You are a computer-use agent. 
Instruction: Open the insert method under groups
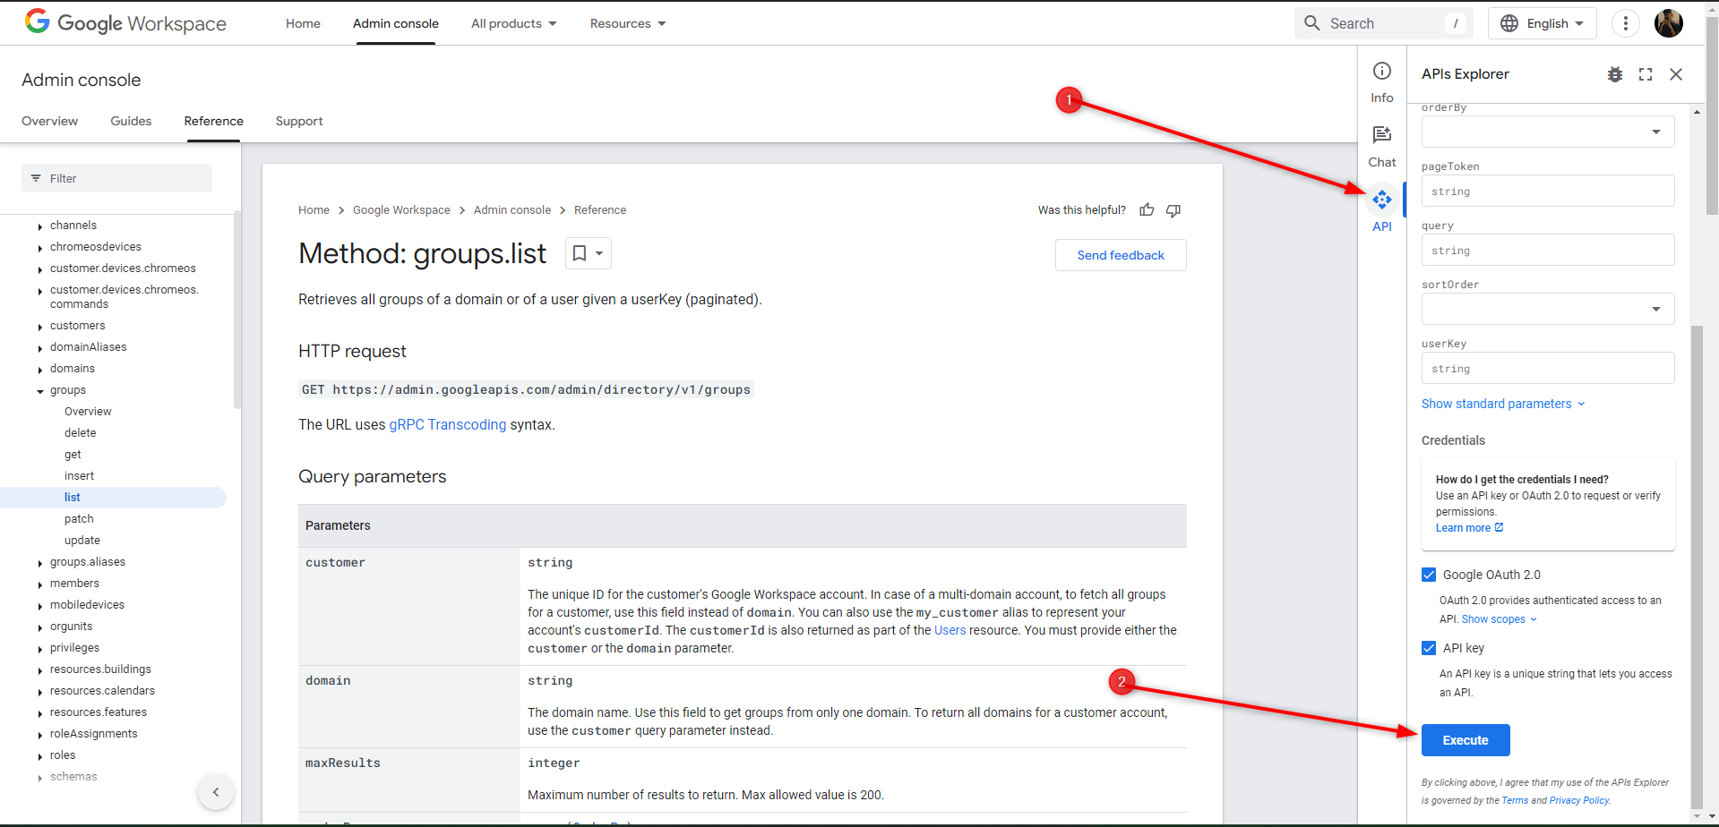click(x=79, y=476)
